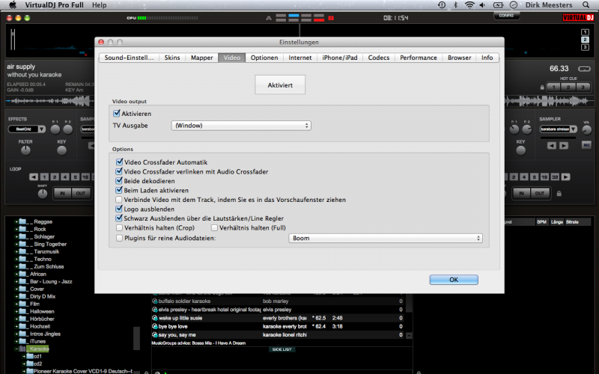Toggle Logo ausblenden checkbox
The image size is (599, 374).
click(x=119, y=209)
